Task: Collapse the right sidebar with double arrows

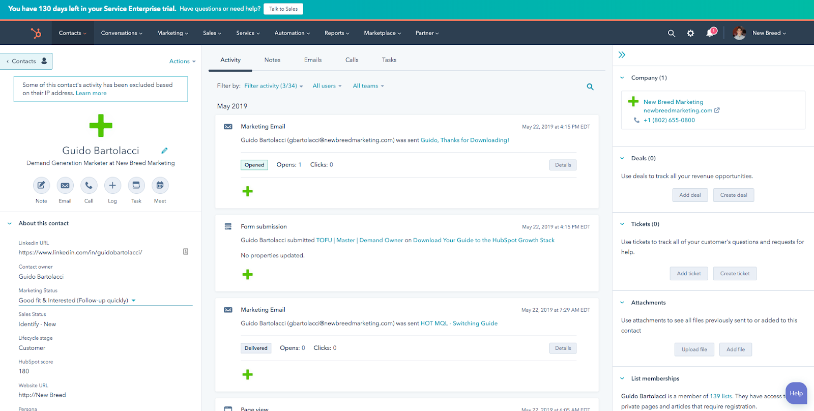Action: tap(622, 55)
